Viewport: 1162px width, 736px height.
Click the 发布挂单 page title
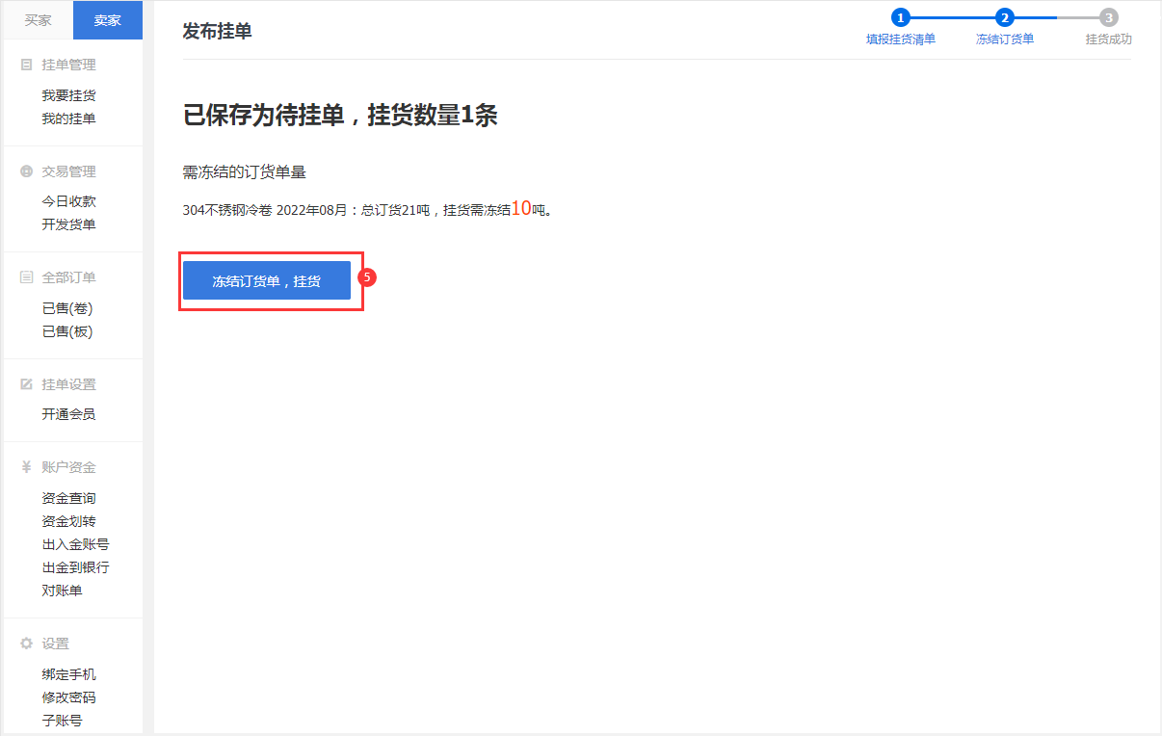tap(217, 31)
